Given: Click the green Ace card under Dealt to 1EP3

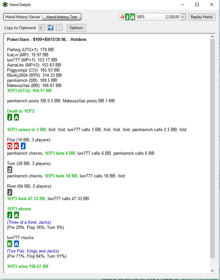Looking at the screenshot, I should tap(16, 117).
